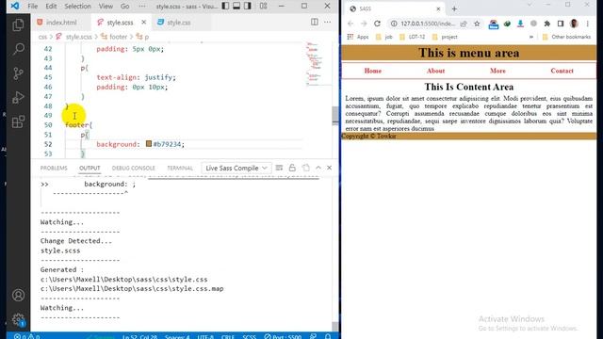Change end-of-line sequence CRLF
The height and width of the screenshot is (339, 603).
(228, 337)
